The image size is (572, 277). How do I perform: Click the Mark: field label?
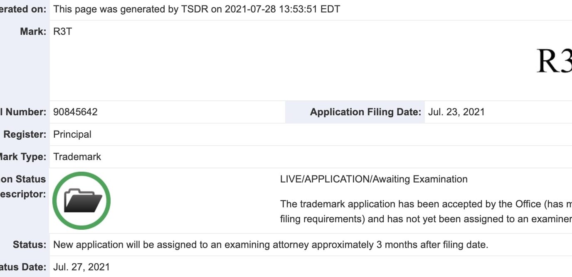33,32
